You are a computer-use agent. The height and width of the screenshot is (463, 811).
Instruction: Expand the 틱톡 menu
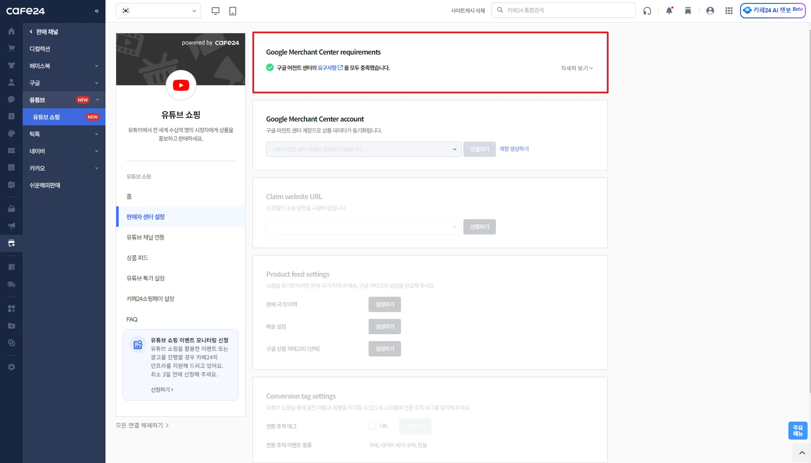tap(64, 134)
